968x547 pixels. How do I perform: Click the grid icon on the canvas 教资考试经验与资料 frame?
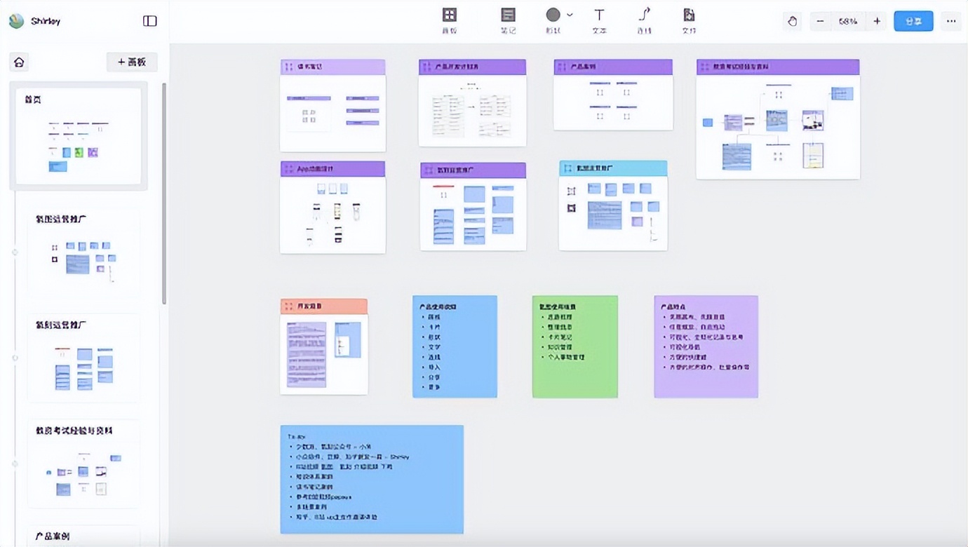coord(704,67)
